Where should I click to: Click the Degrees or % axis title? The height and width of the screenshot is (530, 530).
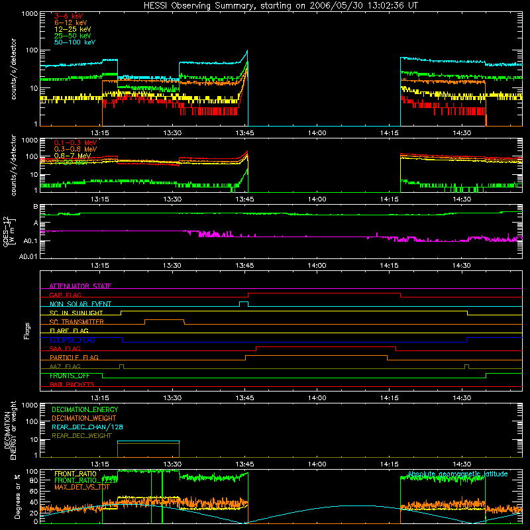pyautogui.click(x=17, y=497)
